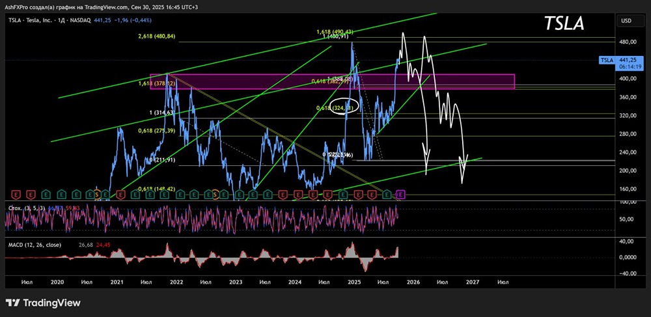Click 2020 on the time axis
This screenshot has width=651, height=317.
pyautogui.click(x=57, y=282)
